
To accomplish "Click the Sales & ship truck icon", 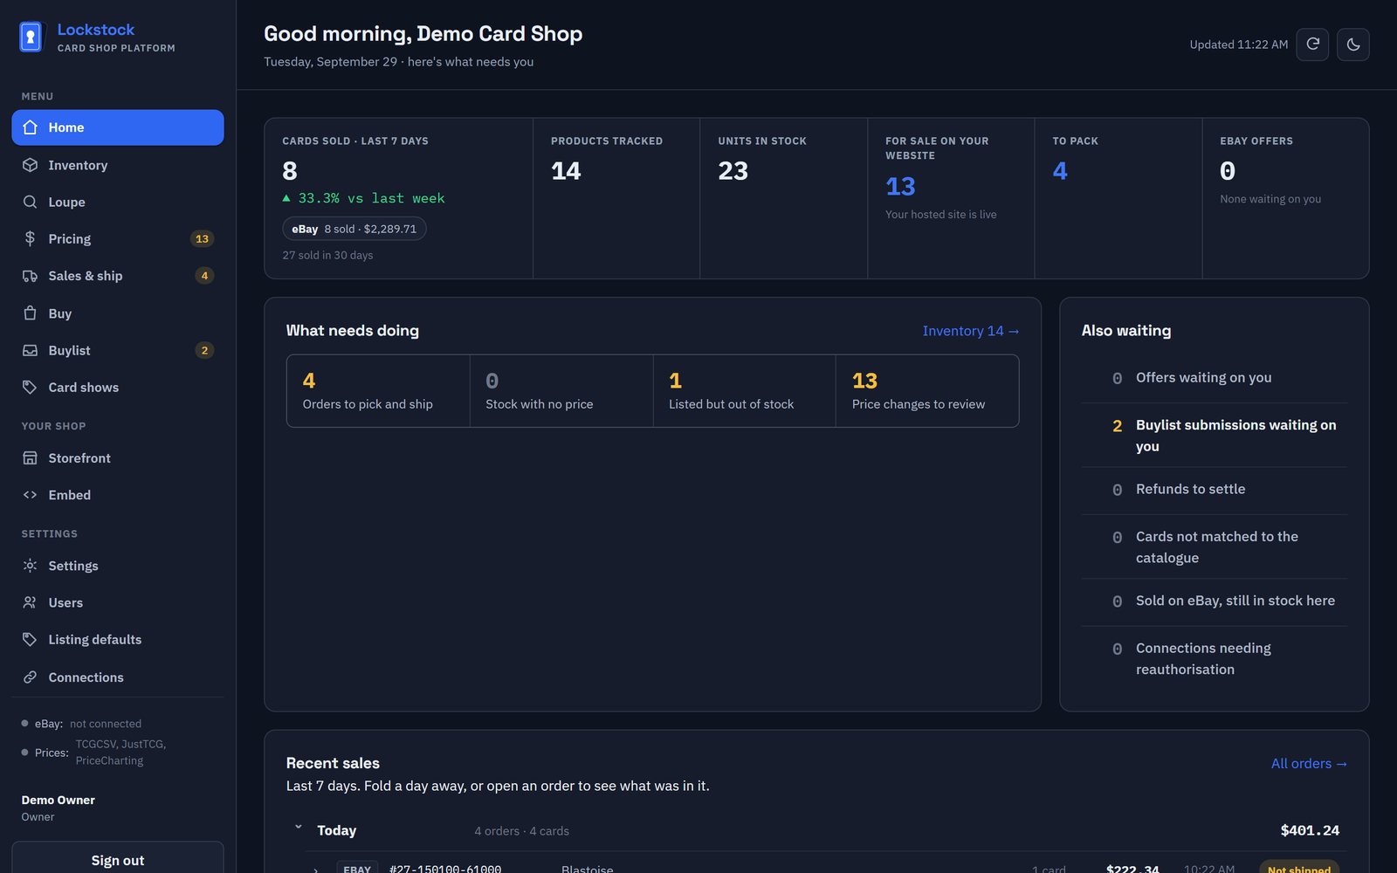I will click(x=30, y=276).
